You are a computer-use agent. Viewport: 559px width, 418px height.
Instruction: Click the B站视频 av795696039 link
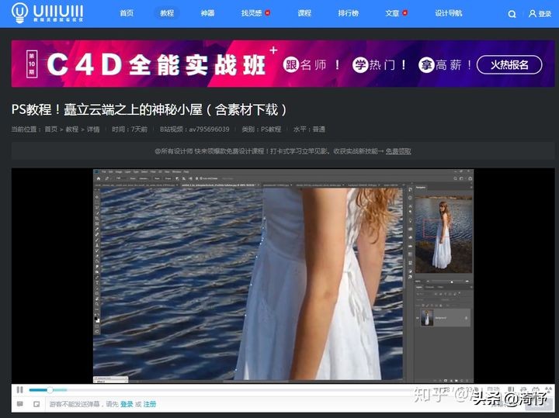[195, 130]
